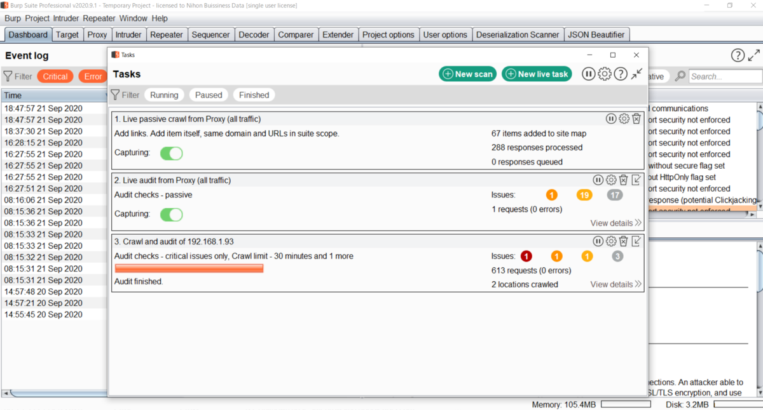Open the Comparer tab
Screen dimensions: 763x410
click(296, 35)
